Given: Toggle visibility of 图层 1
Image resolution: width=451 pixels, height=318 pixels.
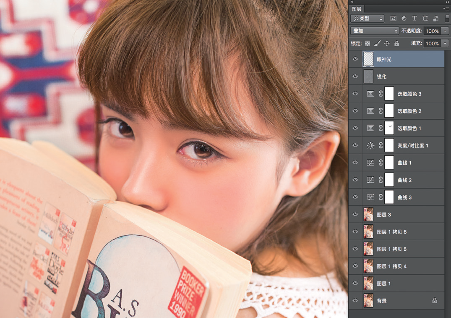Looking at the screenshot, I should coord(355,283).
